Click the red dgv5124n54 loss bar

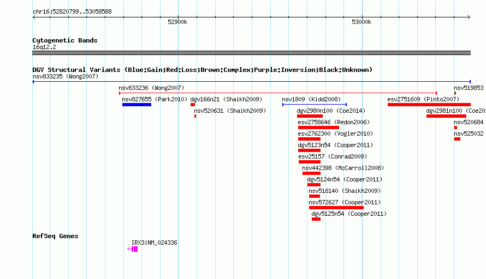(x=314, y=185)
